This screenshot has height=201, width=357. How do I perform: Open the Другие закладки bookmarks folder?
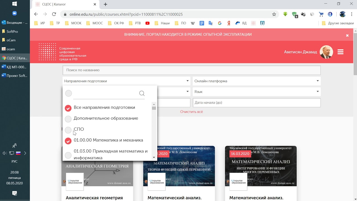point(338,23)
